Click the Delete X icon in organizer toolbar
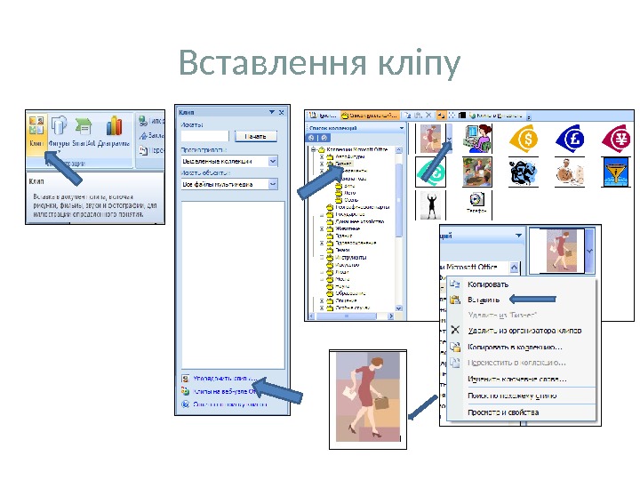640x480 pixels. [428, 116]
